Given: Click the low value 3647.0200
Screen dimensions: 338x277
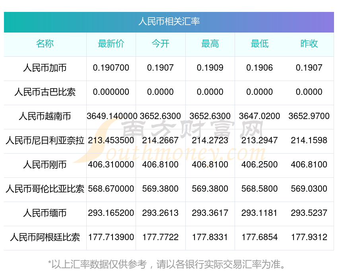Looking at the screenshot, I should click(x=260, y=116).
